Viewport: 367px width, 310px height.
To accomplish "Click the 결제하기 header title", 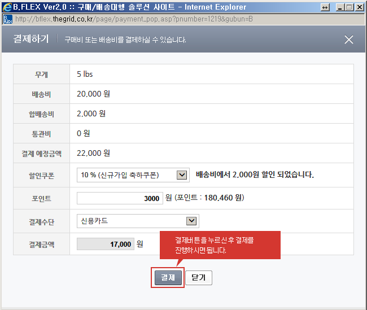I will [x=30, y=39].
